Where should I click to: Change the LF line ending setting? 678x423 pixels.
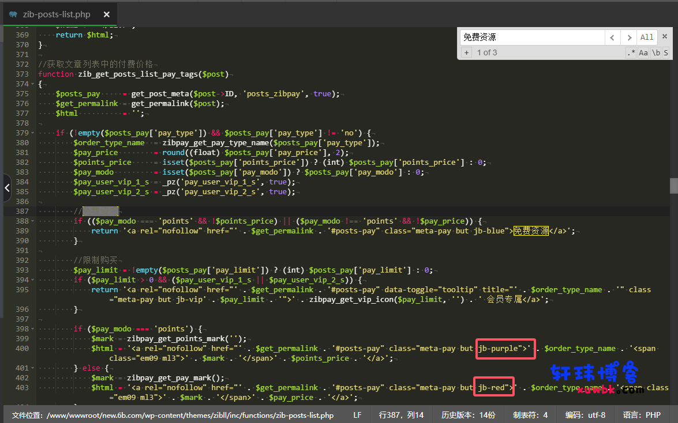pyautogui.click(x=357, y=416)
